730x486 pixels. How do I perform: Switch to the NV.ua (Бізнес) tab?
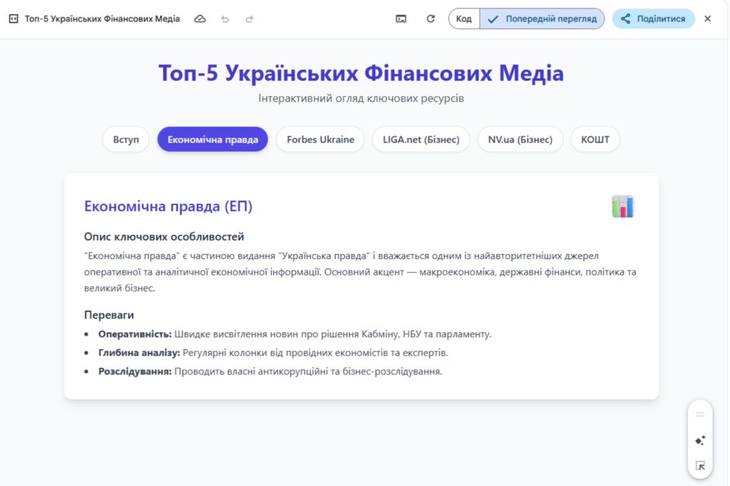520,139
